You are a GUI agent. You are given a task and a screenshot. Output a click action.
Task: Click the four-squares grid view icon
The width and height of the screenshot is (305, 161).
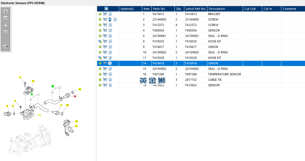tap(5, 26)
